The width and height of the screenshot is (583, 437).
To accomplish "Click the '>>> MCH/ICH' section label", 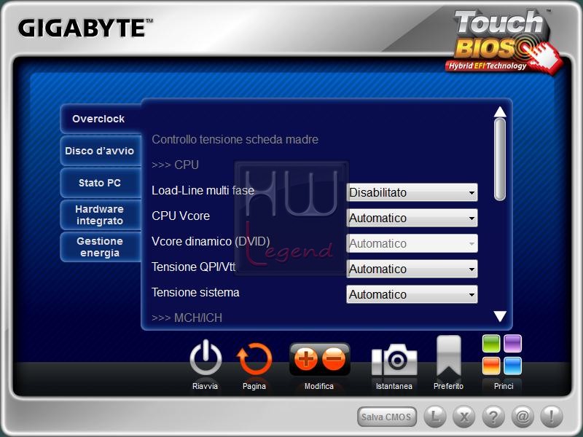I will point(187,318).
